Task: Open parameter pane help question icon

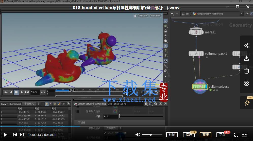Action: click(165, 104)
